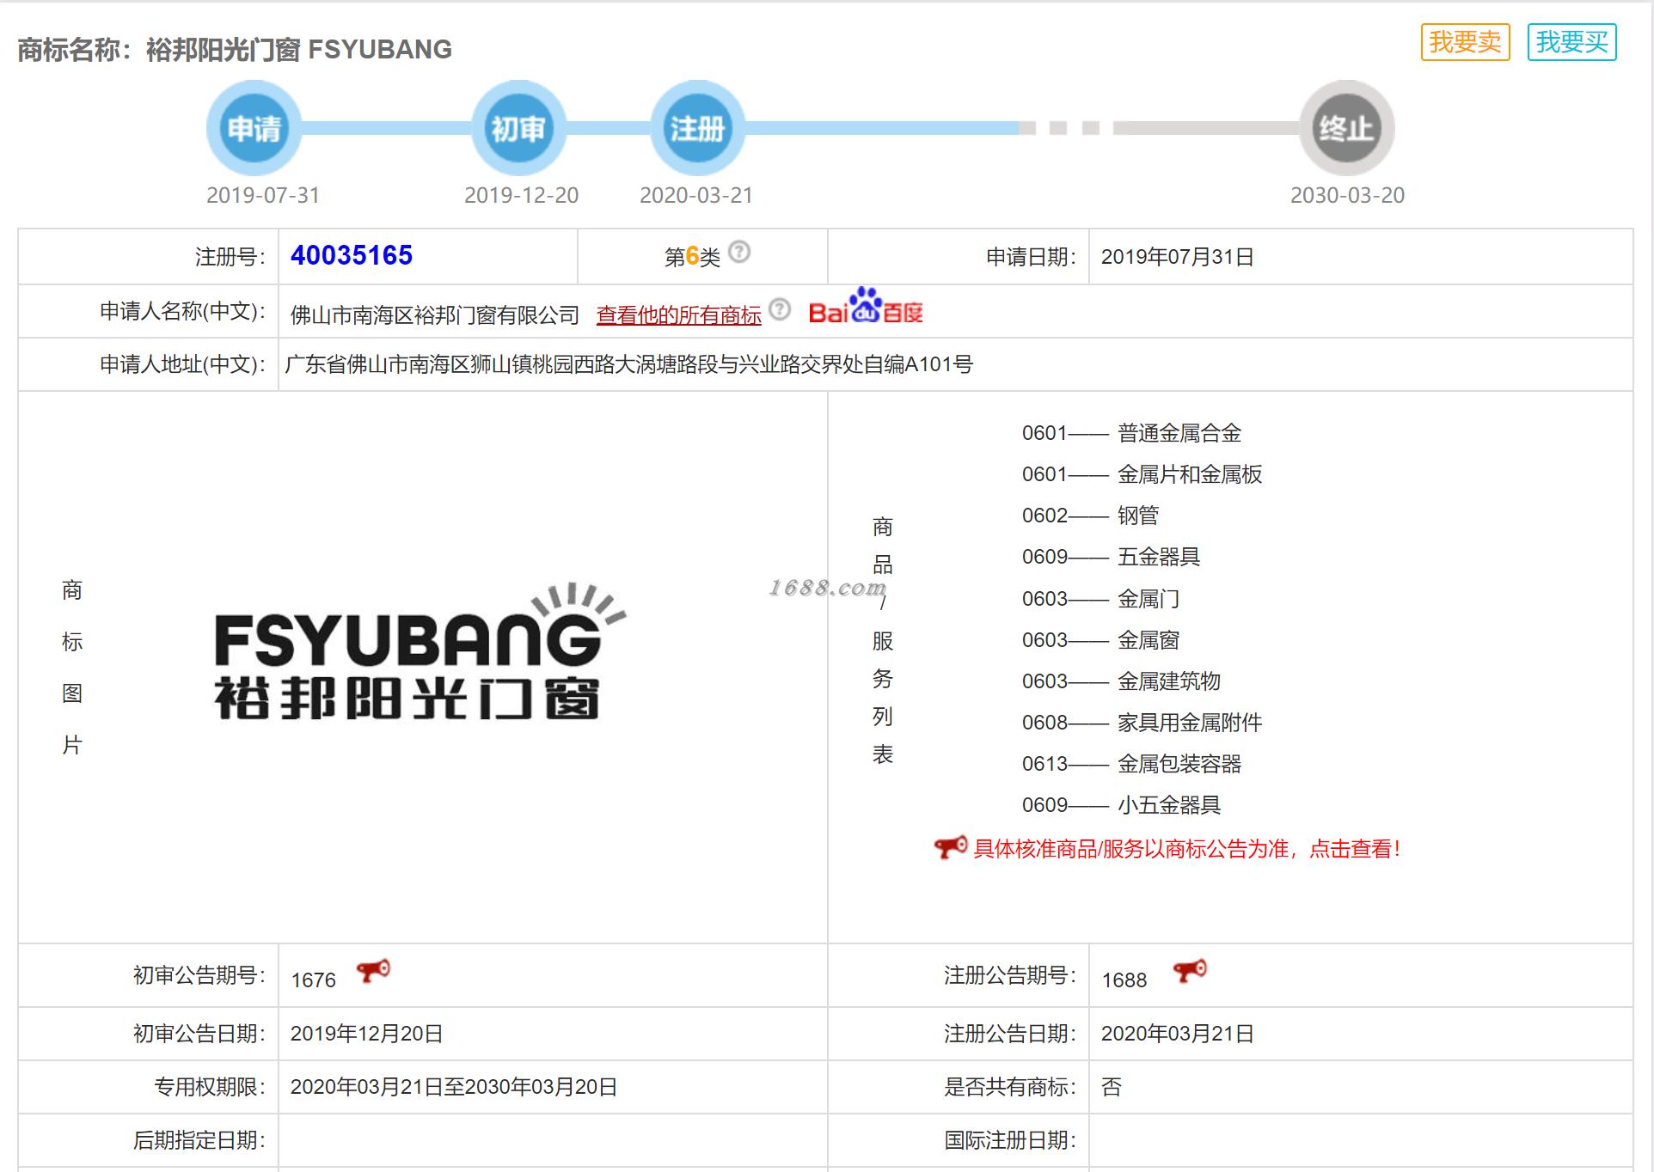The width and height of the screenshot is (1654, 1172).
Task: Click the 注册 timeline circle
Action: 697,129
